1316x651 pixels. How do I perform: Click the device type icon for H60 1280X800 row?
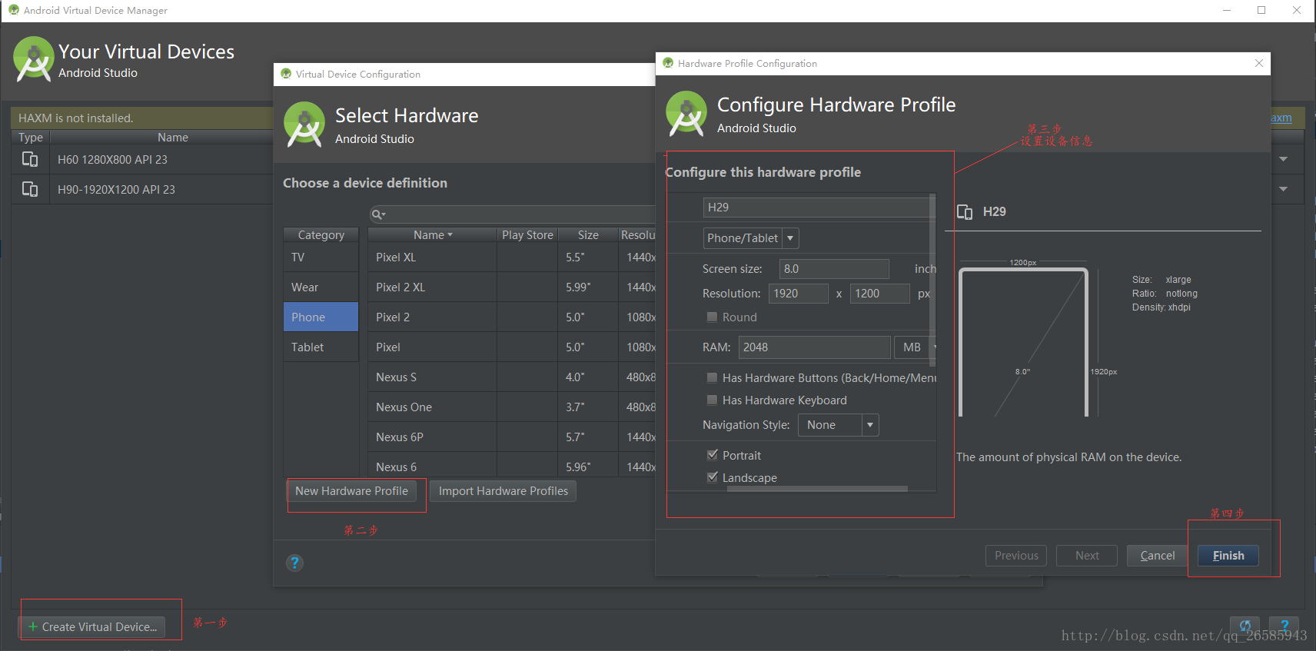[x=30, y=159]
